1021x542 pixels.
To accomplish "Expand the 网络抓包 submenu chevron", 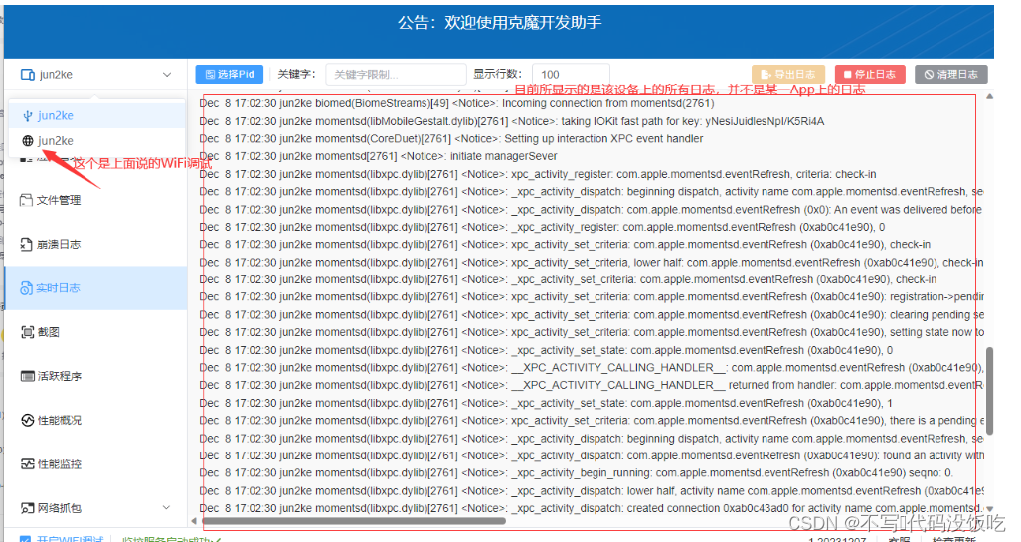I will coord(167,507).
